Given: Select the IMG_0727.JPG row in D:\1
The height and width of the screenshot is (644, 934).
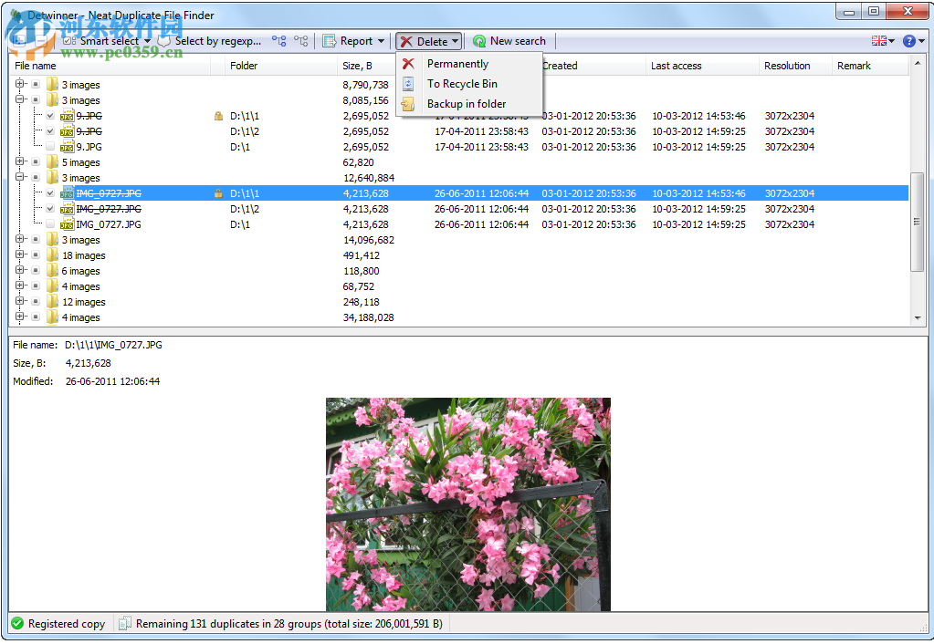Looking at the screenshot, I should [460, 224].
